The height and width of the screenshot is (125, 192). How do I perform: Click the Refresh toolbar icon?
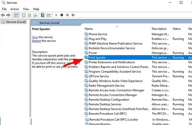(30, 15)
